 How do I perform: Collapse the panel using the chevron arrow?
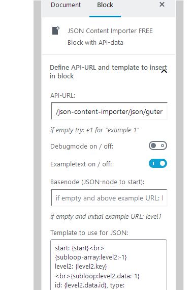pyautogui.click(x=164, y=71)
